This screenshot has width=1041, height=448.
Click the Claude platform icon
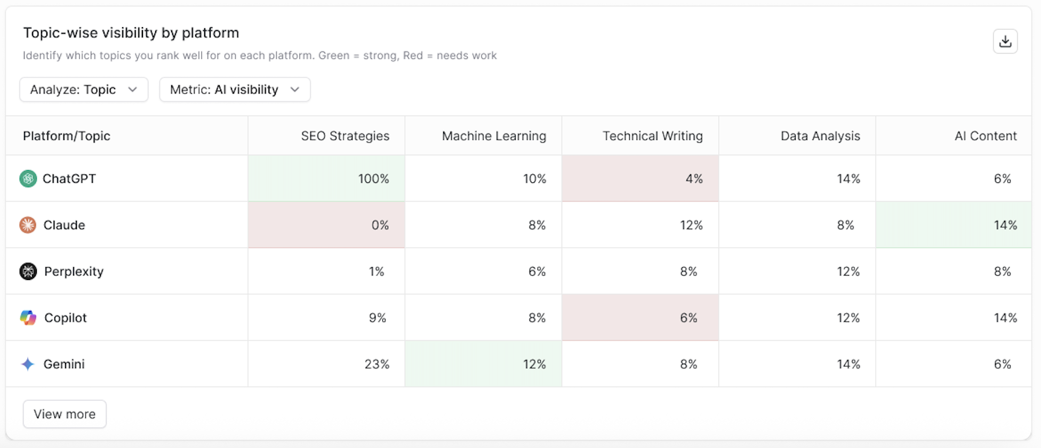pos(28,225)
